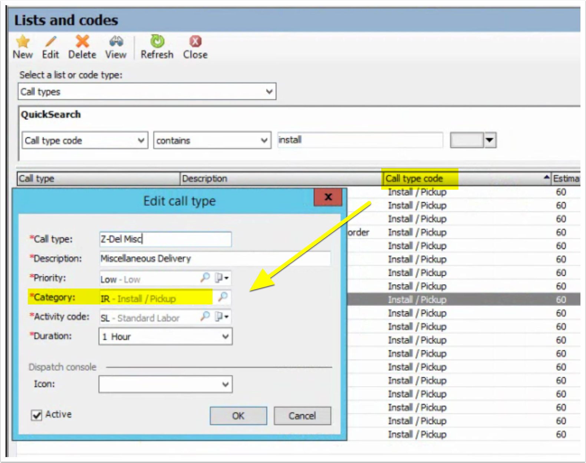This screenshot has height=463, width=586.
Task: Uncheck the Active checkbox
Action: pos(36,415)
